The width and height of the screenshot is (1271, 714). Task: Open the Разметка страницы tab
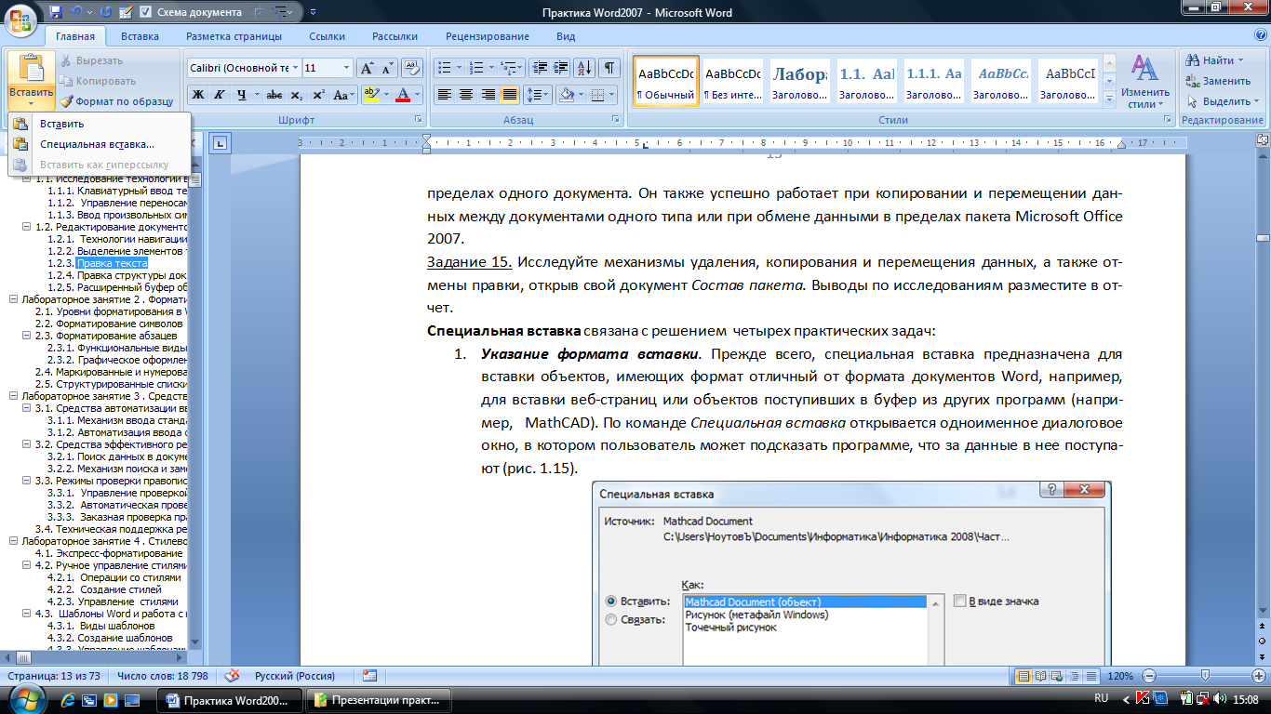click(x=234, y=36)
